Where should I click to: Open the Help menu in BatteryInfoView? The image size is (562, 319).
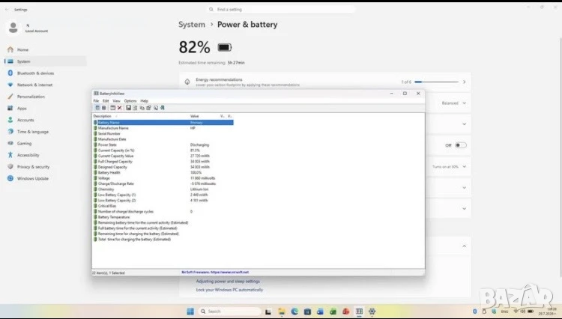coord(144,101)
